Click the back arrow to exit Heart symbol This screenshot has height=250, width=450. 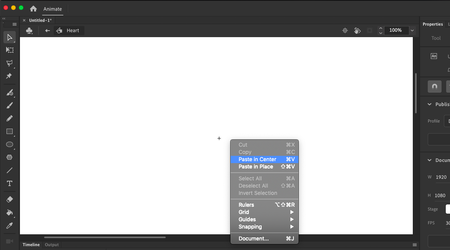point(47,30)
